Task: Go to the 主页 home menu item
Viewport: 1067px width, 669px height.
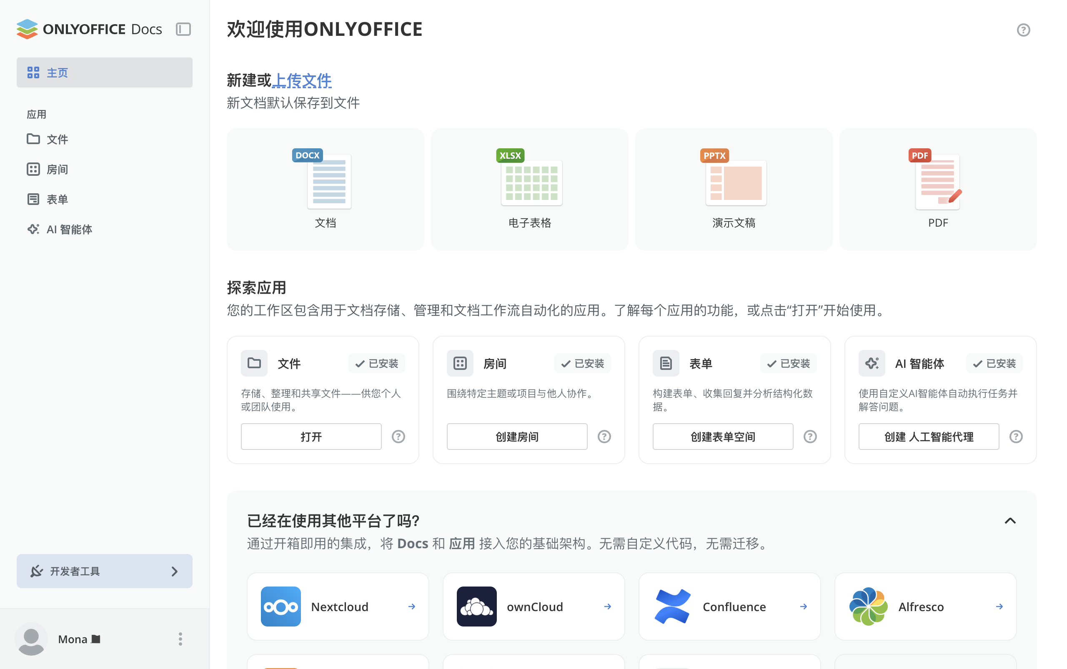Action: tap(105, 72)
